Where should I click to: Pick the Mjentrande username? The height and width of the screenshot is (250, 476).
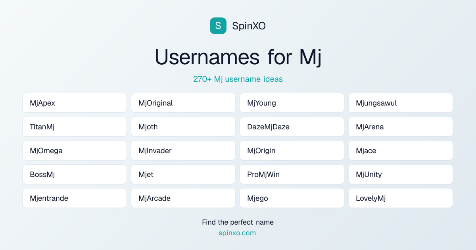(x=75, y=198)
